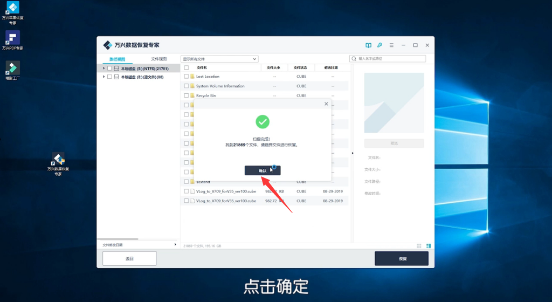The image size is (552, 302).
Task: Click the disk icon of 源文件 (88) drive
Action: (x=116, y=77)
